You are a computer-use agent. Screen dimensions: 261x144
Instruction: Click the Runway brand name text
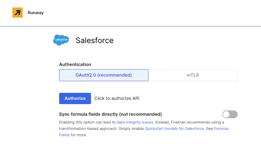pos(36,13)
